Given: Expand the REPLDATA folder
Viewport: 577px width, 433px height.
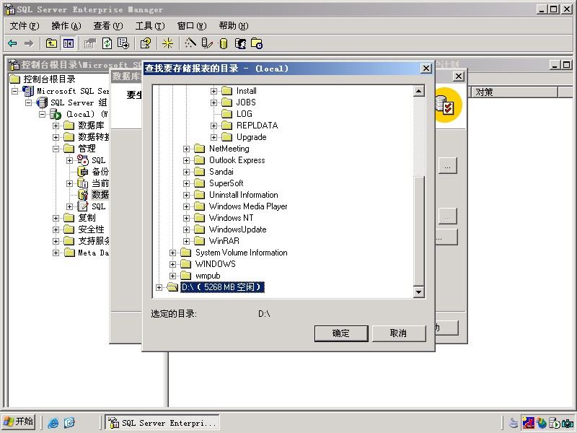Looking at the screenshot, I should 213,126.
